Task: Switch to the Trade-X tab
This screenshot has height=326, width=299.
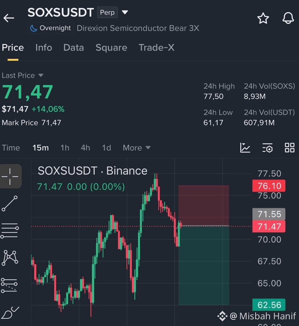Action: pyautogui.click(x=157, y=48)
